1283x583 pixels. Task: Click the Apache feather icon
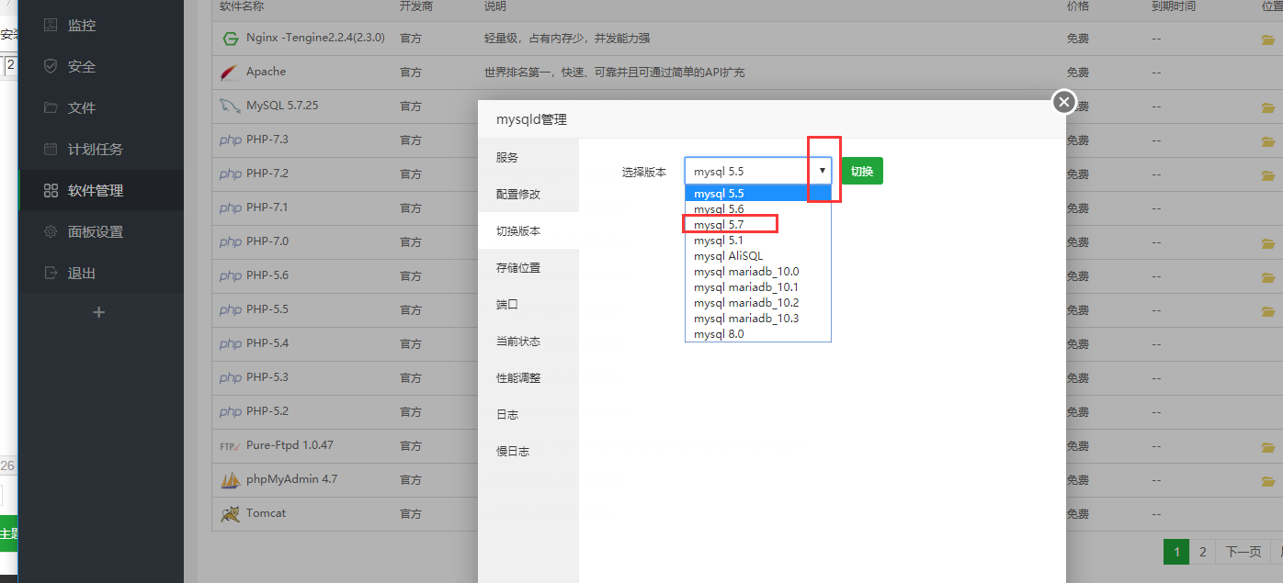(x=230, y=73)
